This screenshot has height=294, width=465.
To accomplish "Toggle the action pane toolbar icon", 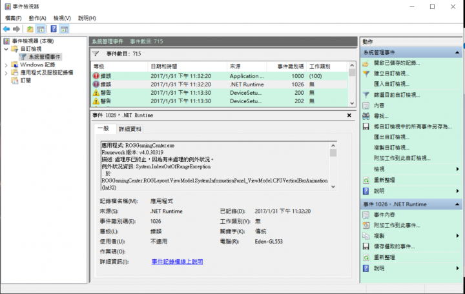I will coord(65,29).
